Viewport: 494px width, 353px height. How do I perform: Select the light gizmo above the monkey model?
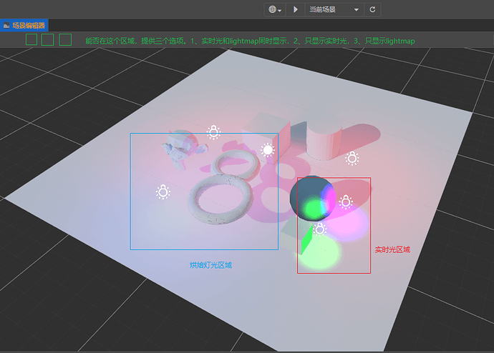pyautogui.click(x=213, y=132)
